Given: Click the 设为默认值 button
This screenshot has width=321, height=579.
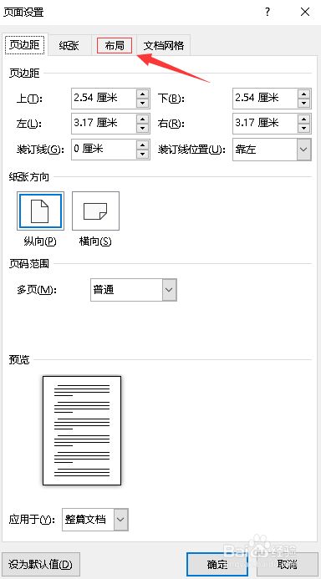Looking at the screenshot, I should [41, 564].
